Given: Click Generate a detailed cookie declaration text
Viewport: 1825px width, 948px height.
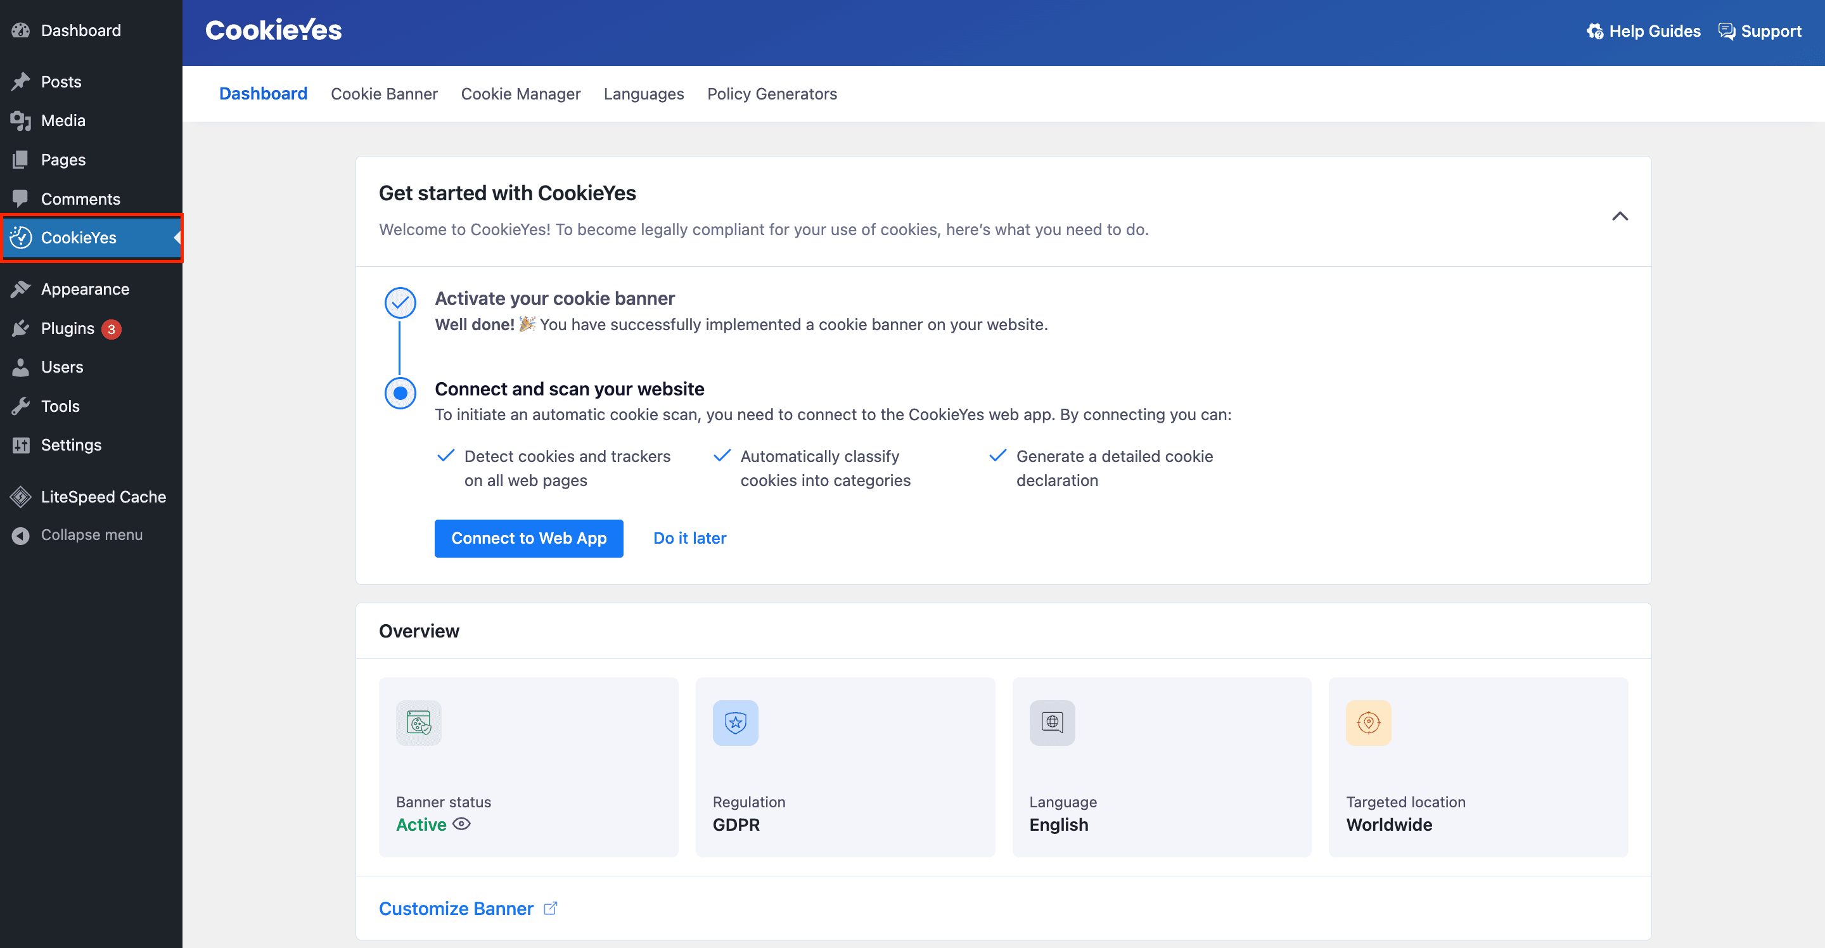Looking at the screenshot, I should tap(1115, 468).
